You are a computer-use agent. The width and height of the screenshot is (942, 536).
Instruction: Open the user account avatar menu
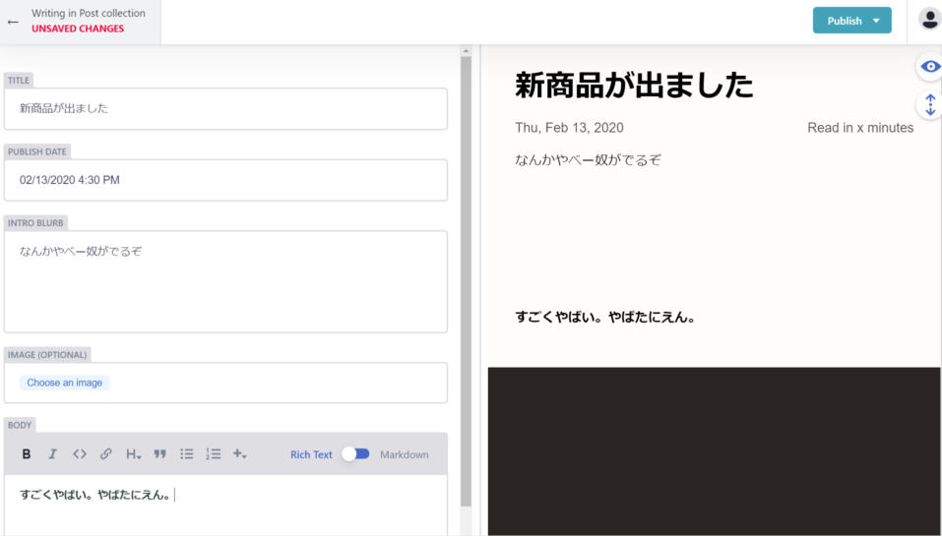pyautogui.click(x=928, y=20)
